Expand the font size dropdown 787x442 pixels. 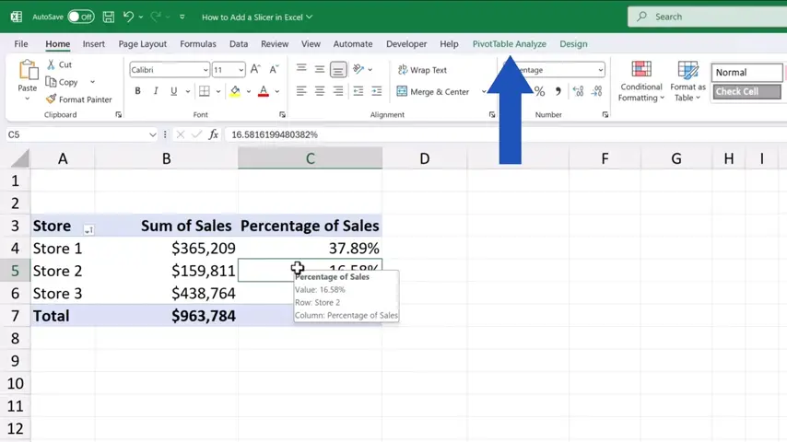(x=241, y=70)
